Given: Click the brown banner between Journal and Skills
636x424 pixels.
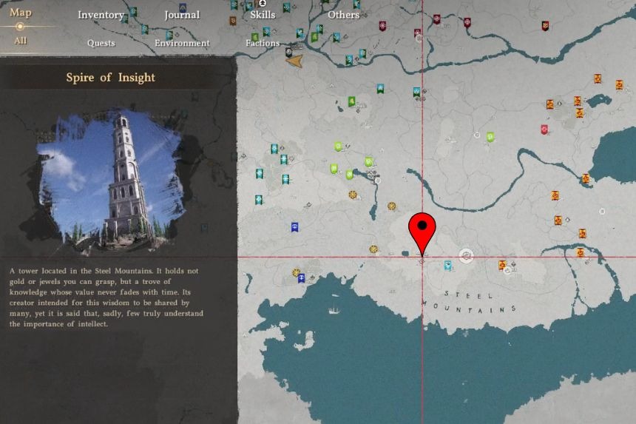Looking at the screenshot, I should (x=233, y=21).
